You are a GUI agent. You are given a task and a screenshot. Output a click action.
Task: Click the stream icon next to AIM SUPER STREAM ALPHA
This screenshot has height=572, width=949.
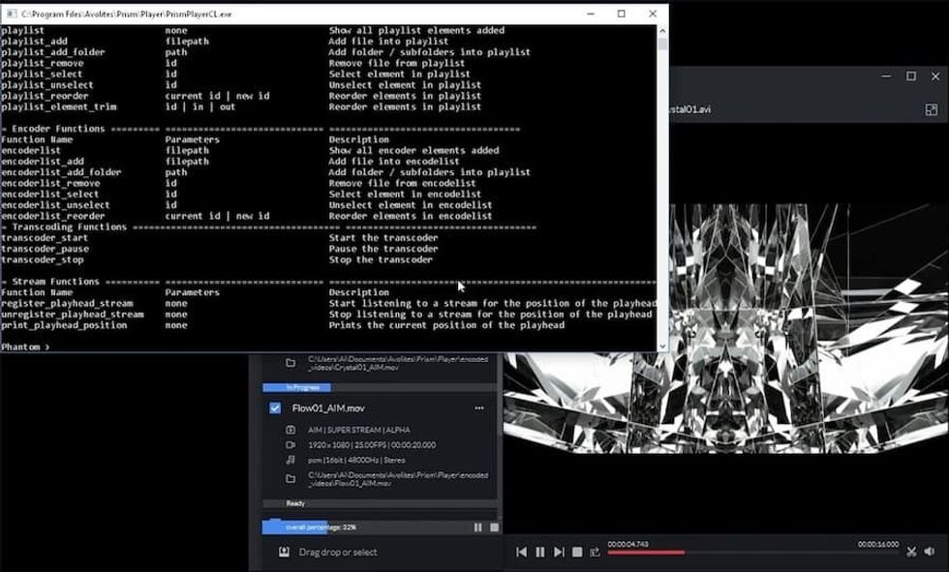click(x=291, y=430)
